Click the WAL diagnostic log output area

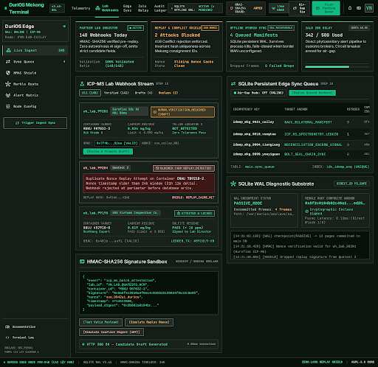pos(300,245)
